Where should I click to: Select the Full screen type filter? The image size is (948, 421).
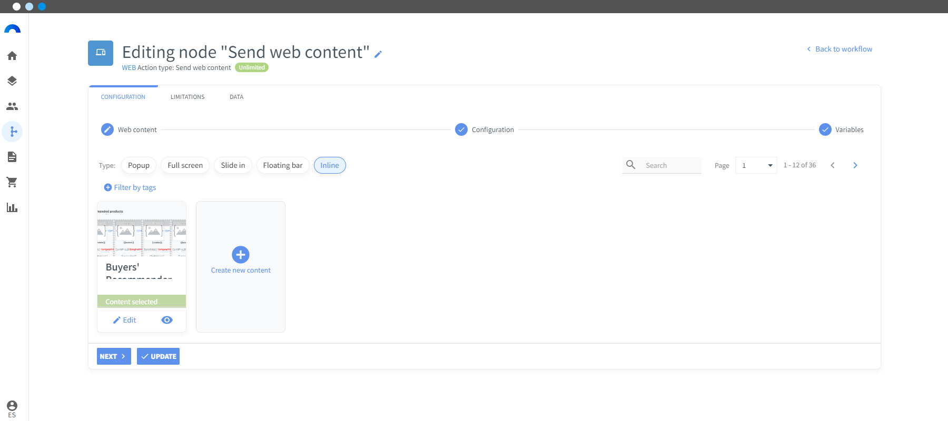click(185, 165)
